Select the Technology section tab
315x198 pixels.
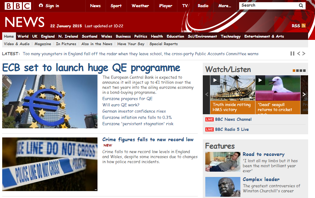tap(231, 36)
